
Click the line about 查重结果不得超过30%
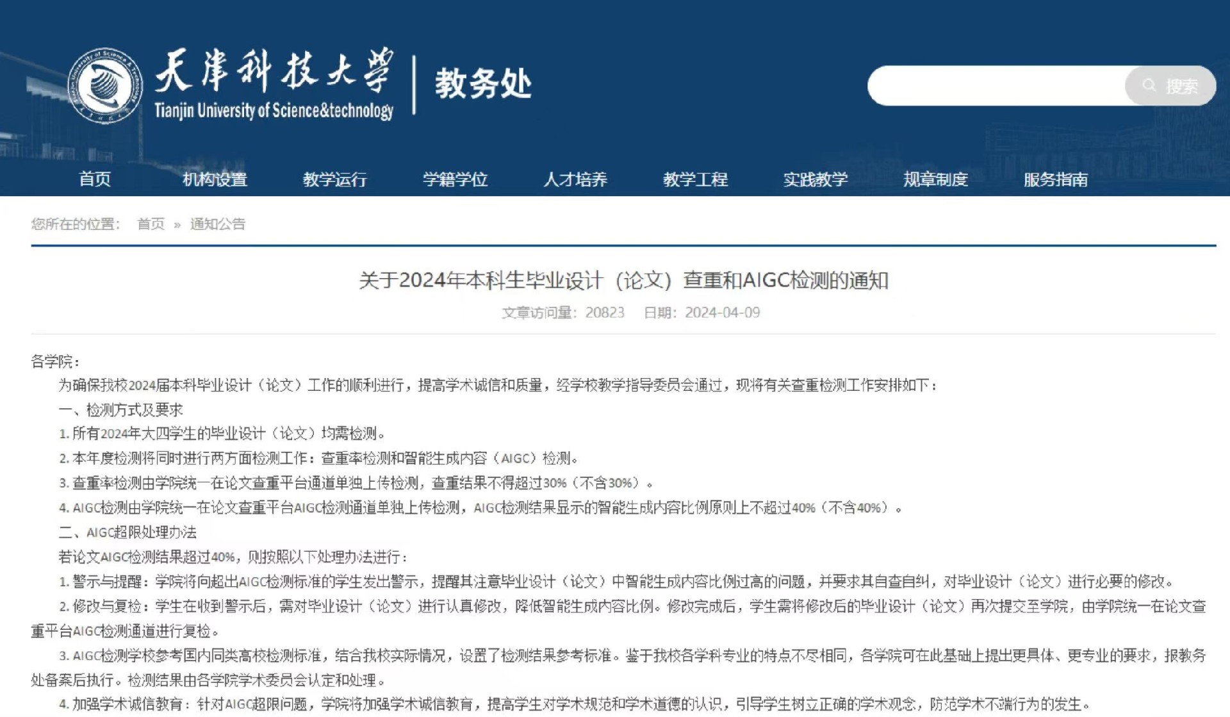click(356, 482)
